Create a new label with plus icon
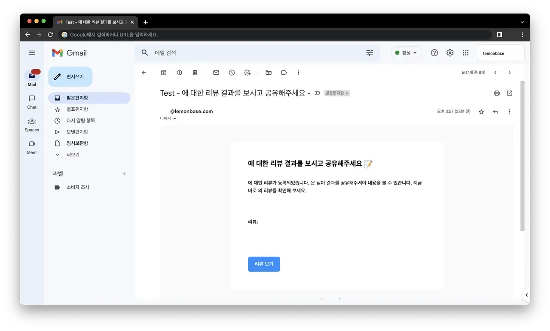Viewport: 550px width, 331px height. pyautogui.click(x=124, y=174)
